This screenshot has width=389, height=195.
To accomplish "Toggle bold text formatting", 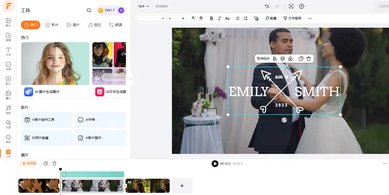I will click(x=212, y=18).
